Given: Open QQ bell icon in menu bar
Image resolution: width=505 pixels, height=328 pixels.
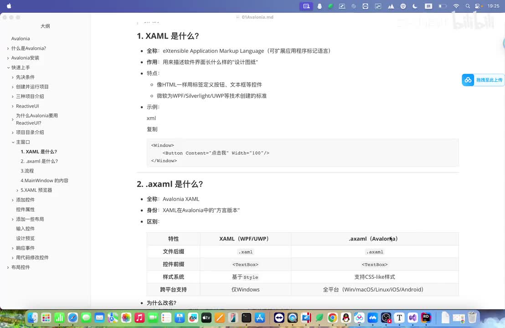Looking at the screenshot, I should coord(319,6).
